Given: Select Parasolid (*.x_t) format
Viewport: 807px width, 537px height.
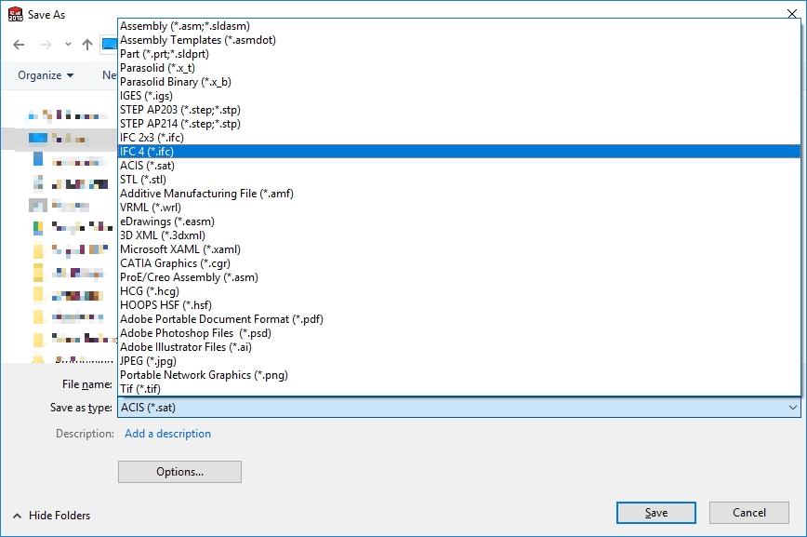Looking at the screenshot, I should pos(459,68).
